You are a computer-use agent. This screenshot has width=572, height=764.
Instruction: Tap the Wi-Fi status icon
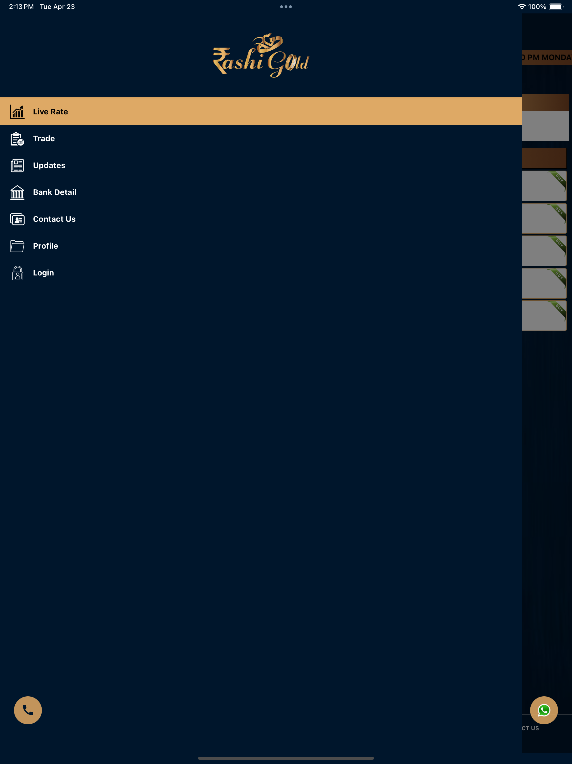(522, 6)
